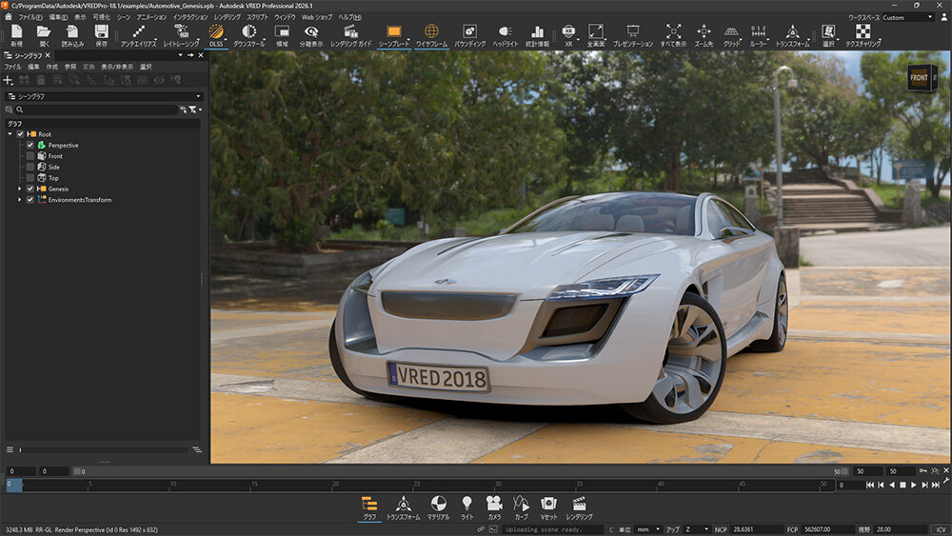Expand the EnvironmentsTransform node
952x536 pixels.
pyautogui.click(x=19, y=200)
